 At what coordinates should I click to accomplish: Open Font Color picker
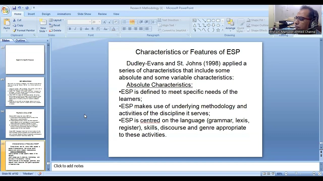[x=115, y=29]
